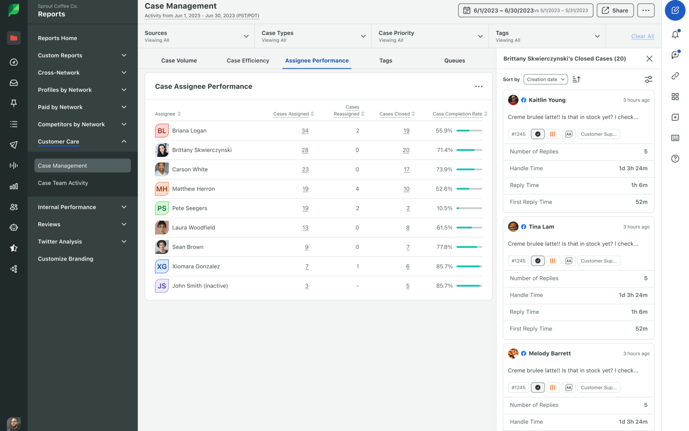689x431 pixels.
Task: Expand the Case Priority filter dropdown
Action: pyautogui.click(x=430, y=36)
